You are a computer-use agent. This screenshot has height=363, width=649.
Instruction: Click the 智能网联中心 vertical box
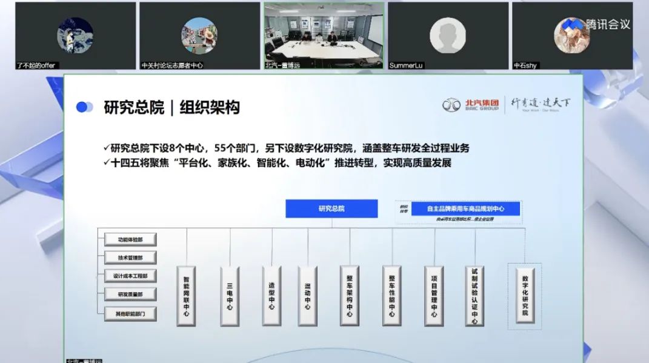coord(186,296)
